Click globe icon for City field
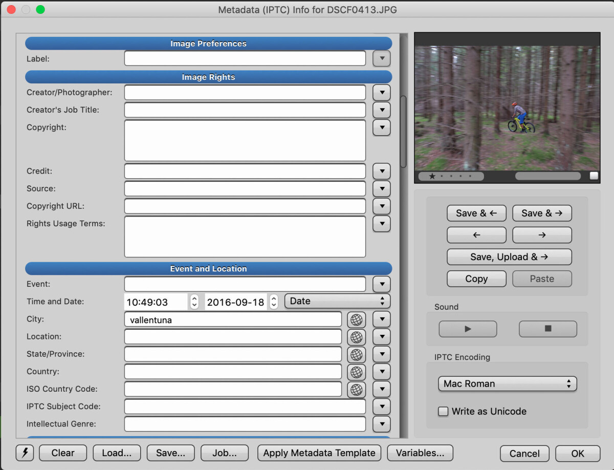Viewport: 614px width, 470px height. coord(357,320)
